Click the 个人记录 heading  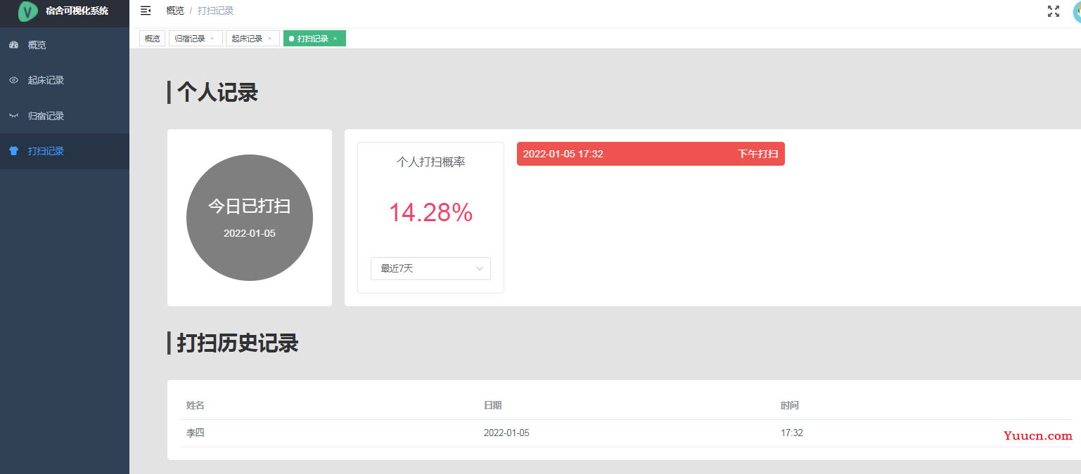[x=217, y=92]
